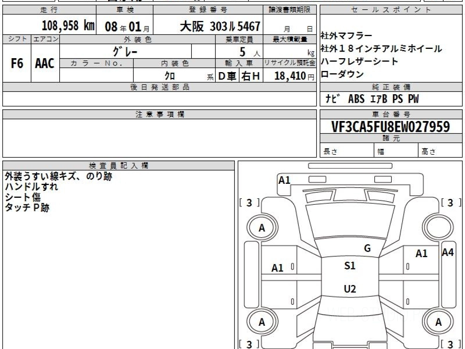Click the 長さ dimension cell
The image size is (465, 349).
pyautogui.click(x=347, y=150)
